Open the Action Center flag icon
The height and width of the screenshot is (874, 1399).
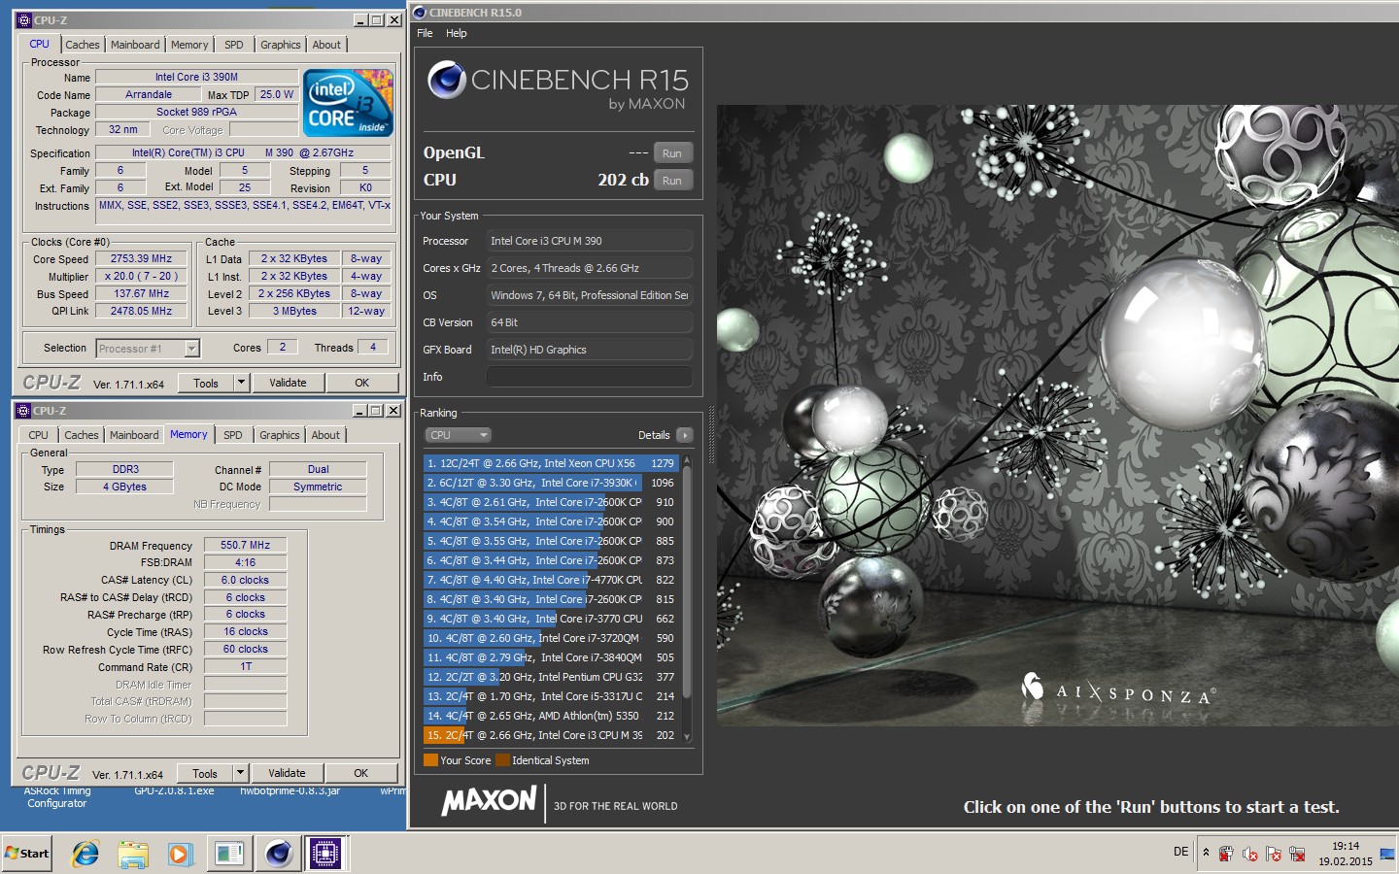(x=1274, y=854)
